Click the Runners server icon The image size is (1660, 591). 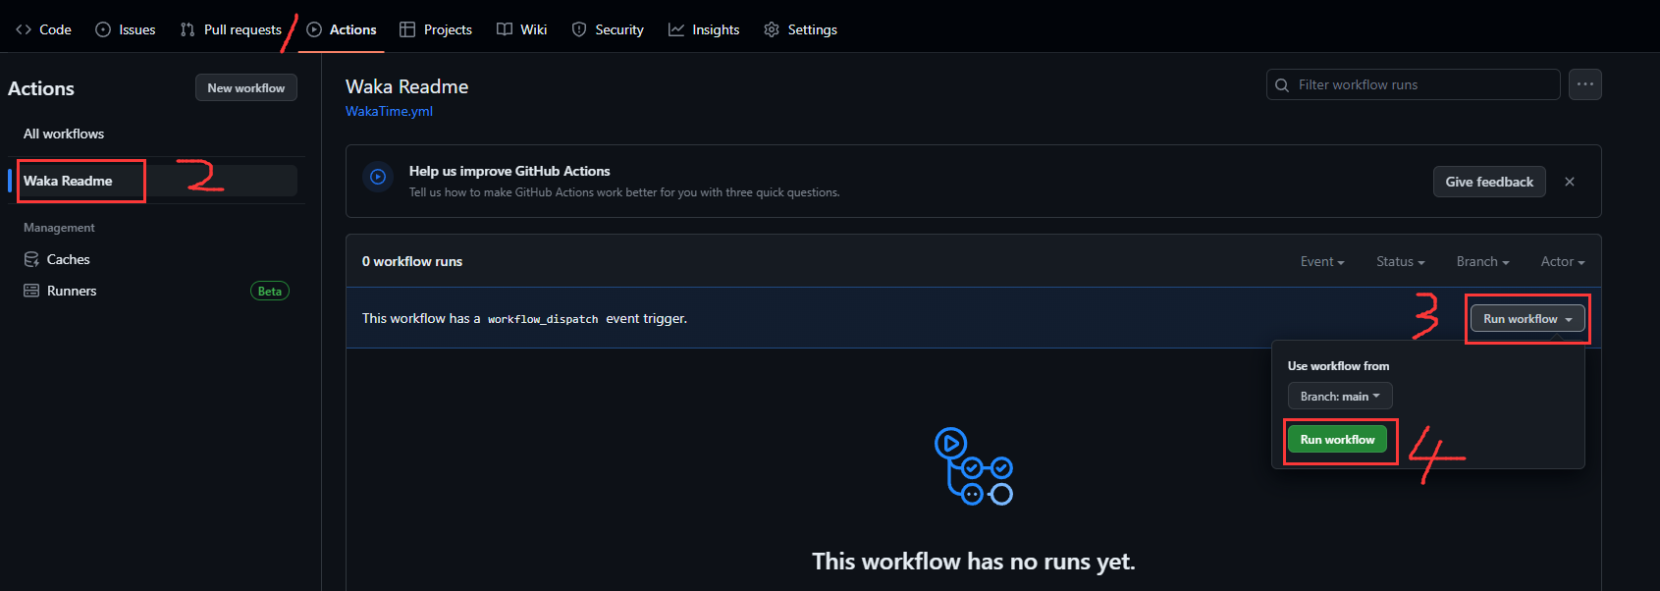(31, 291)
